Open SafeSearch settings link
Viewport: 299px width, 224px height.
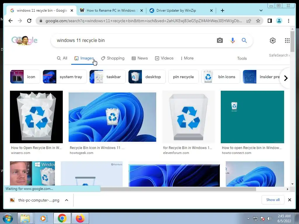click(x=279, y=55)
